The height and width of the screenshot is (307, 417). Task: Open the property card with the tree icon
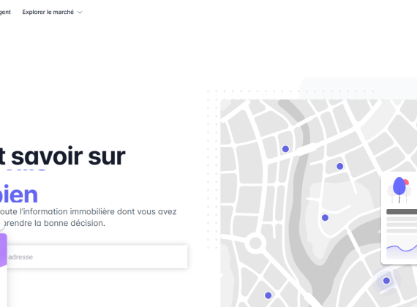point(399,219)
